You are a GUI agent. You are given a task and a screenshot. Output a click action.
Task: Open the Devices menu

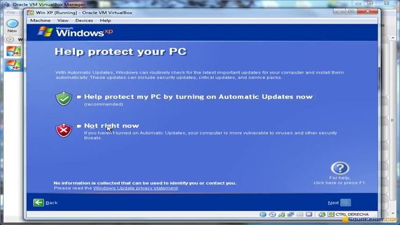(x=84, y=21)
